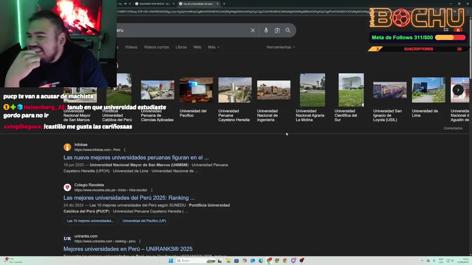Clear the search box with the X icon
Screen dimensions: 472x265
[253, 30]
